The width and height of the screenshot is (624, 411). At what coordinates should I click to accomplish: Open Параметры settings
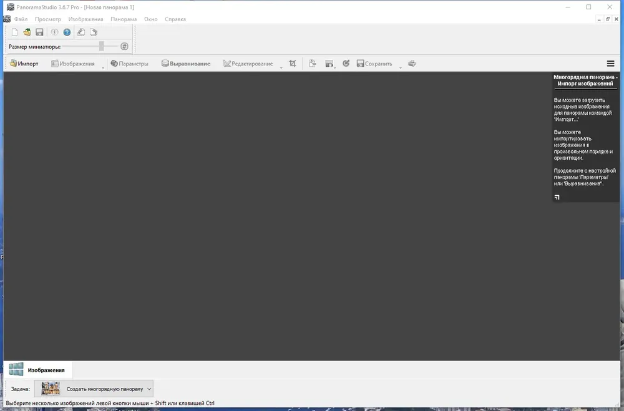point(129,64)
